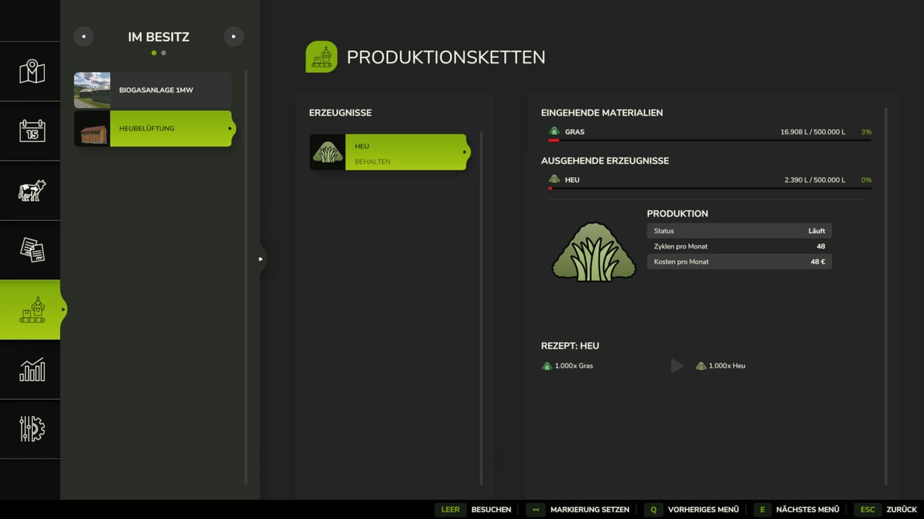The image size is (924, 519).
Task: Select the production chains sidebar icon
Action: pos(31,310)
